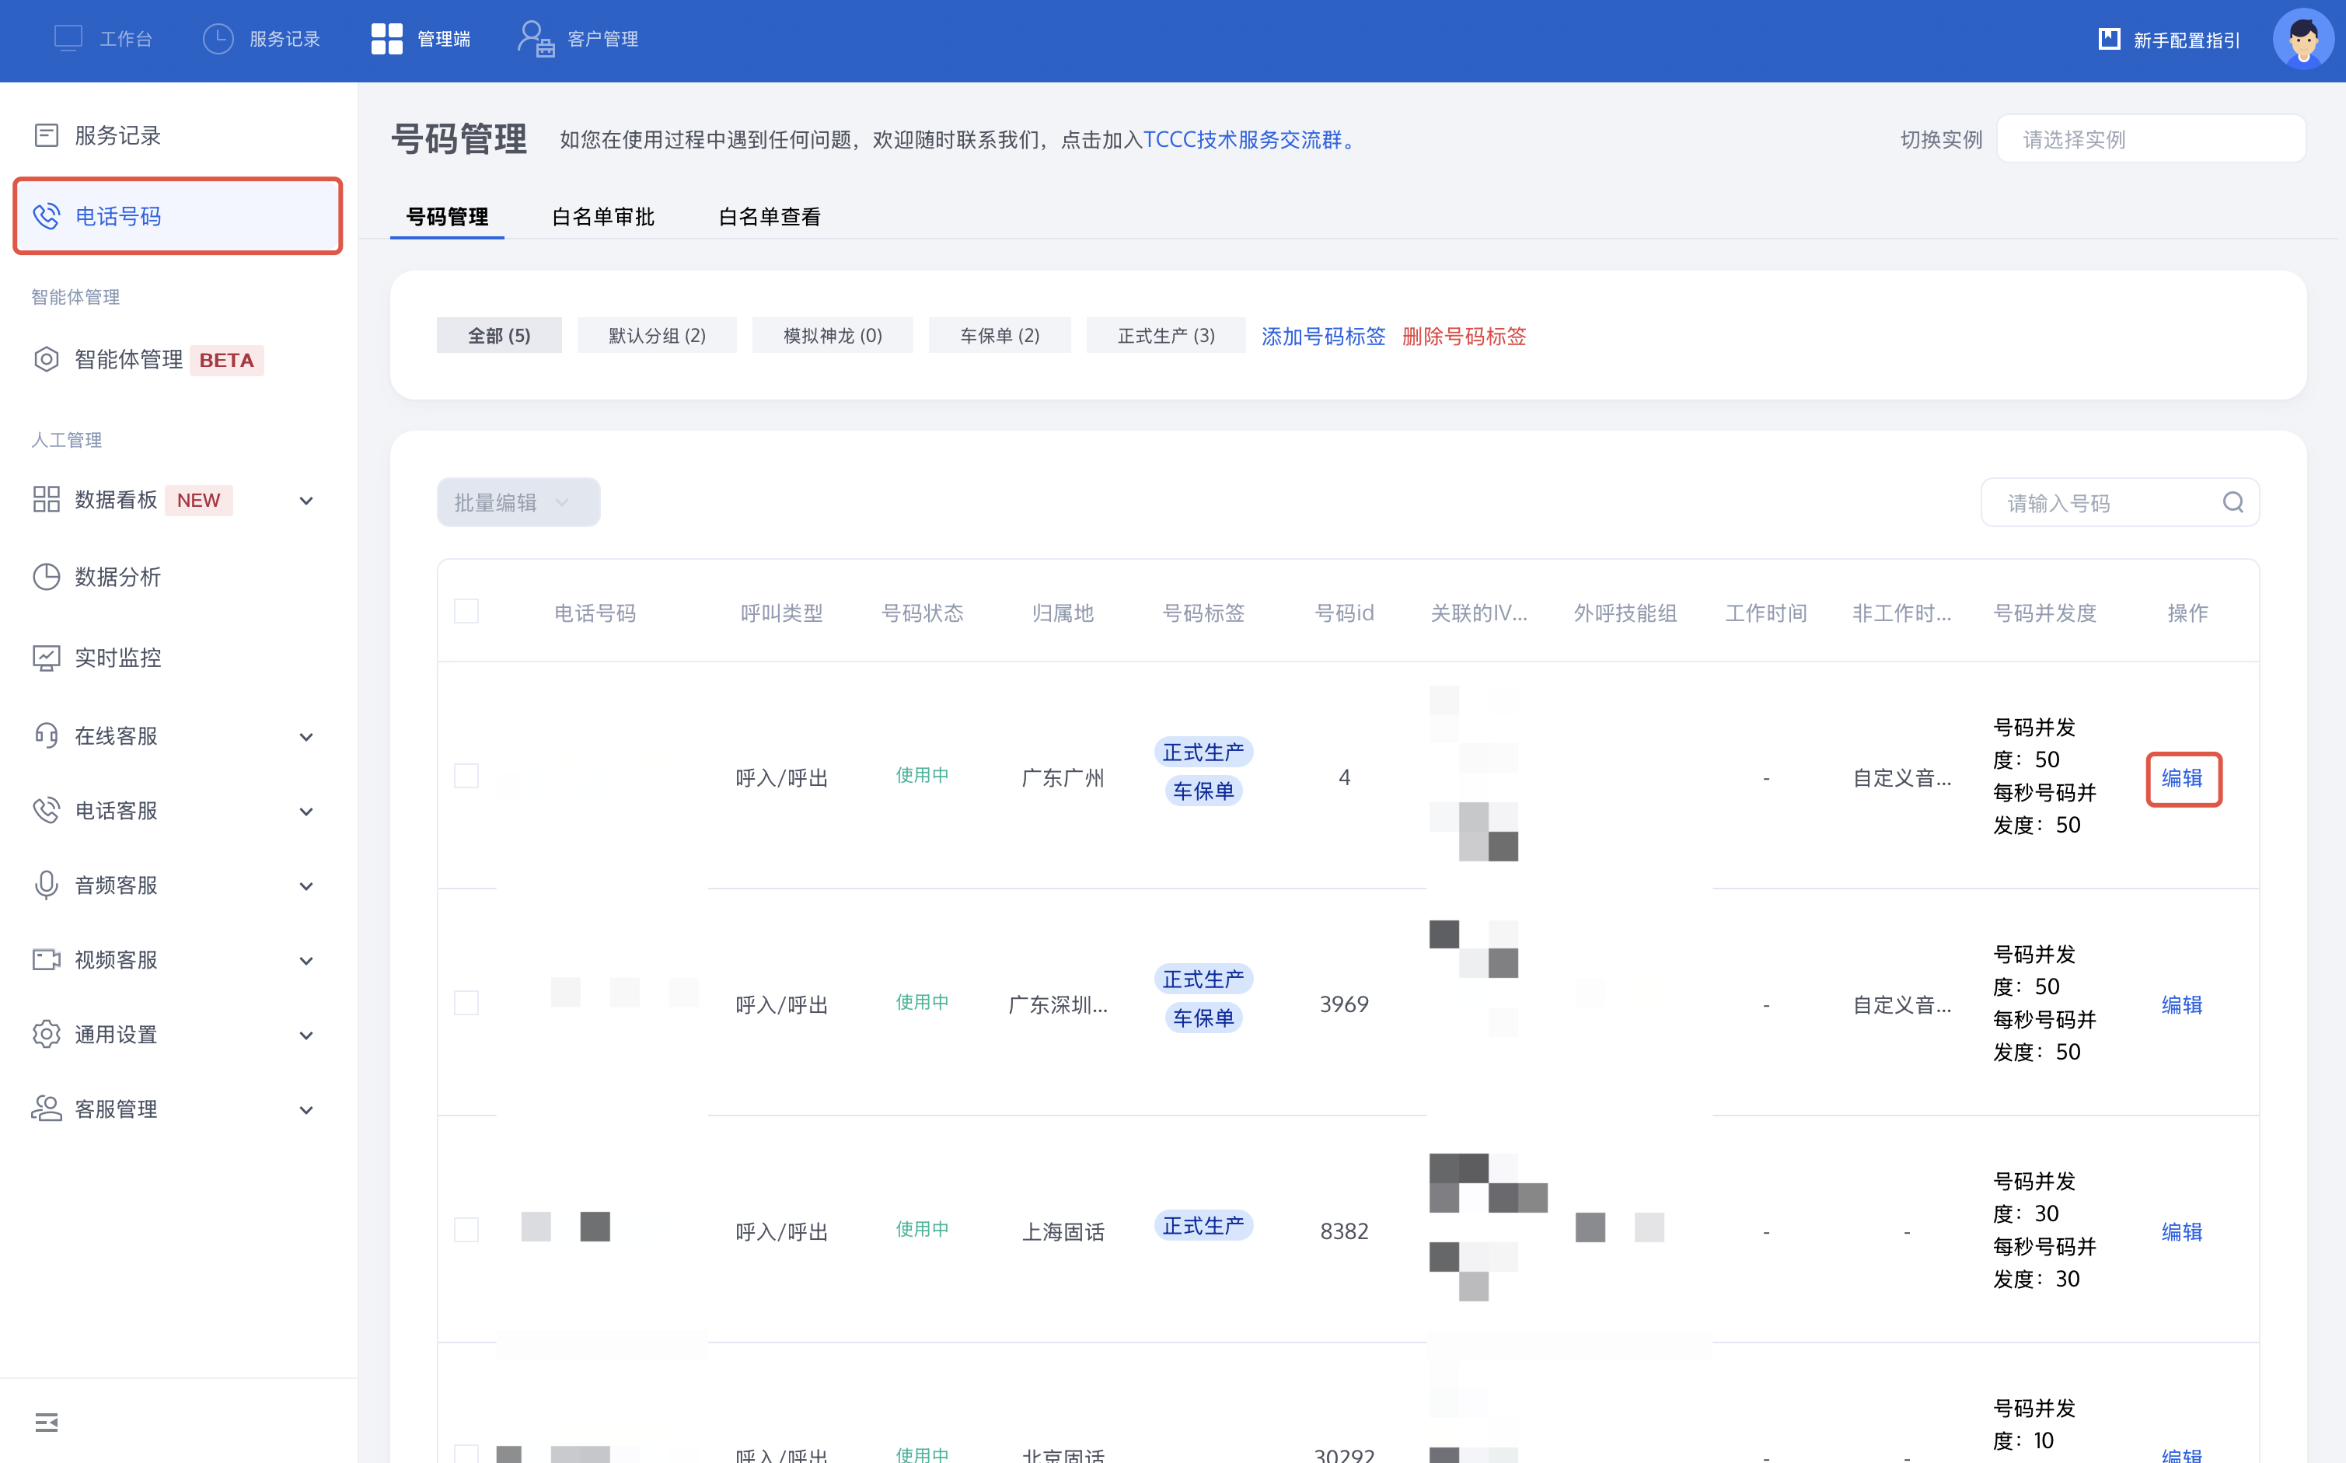The height and width of the screenshot is (1463, 2346).
Task: Collapse the sidebar using bottom menu icon
Action: (47, 1421)
